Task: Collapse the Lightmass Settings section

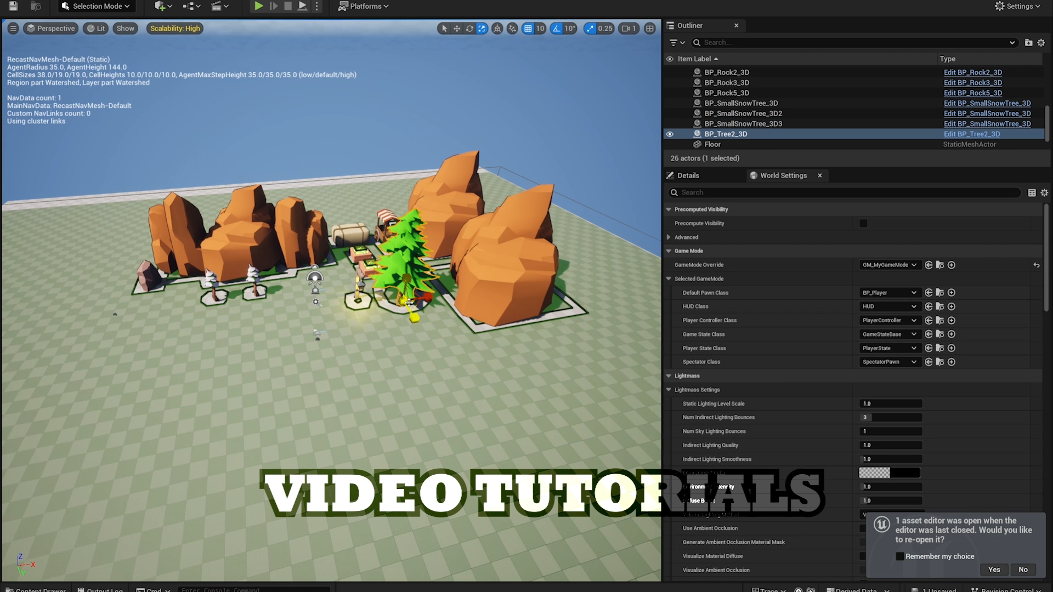Action: pyautogui.click(x=669, y=390)
